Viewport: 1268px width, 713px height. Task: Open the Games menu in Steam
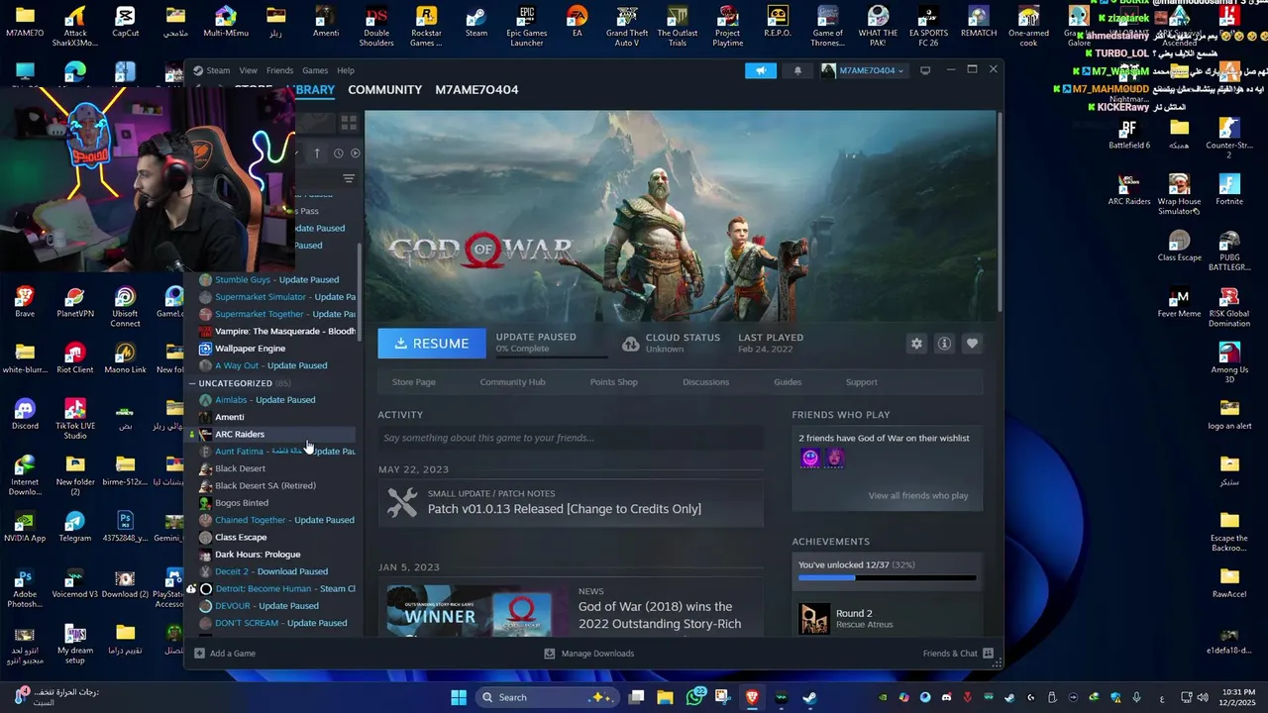[x=315, y=70]
